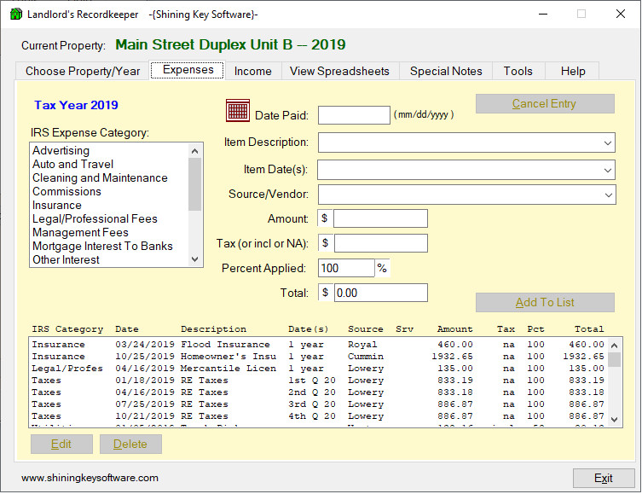
Task: Select the RE Taxes 4th Q row
Action: (x=318, y=416)
